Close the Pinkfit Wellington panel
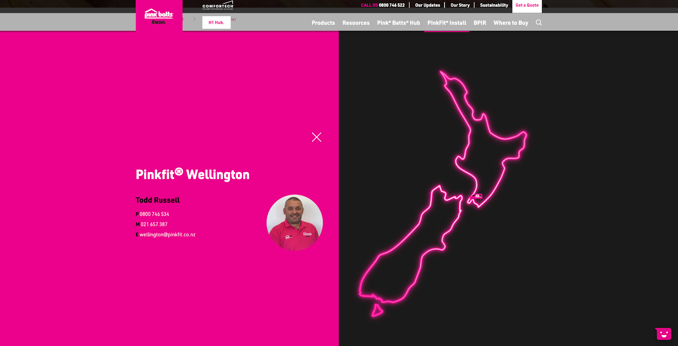678x346 pixels. (x=317, y=137)
